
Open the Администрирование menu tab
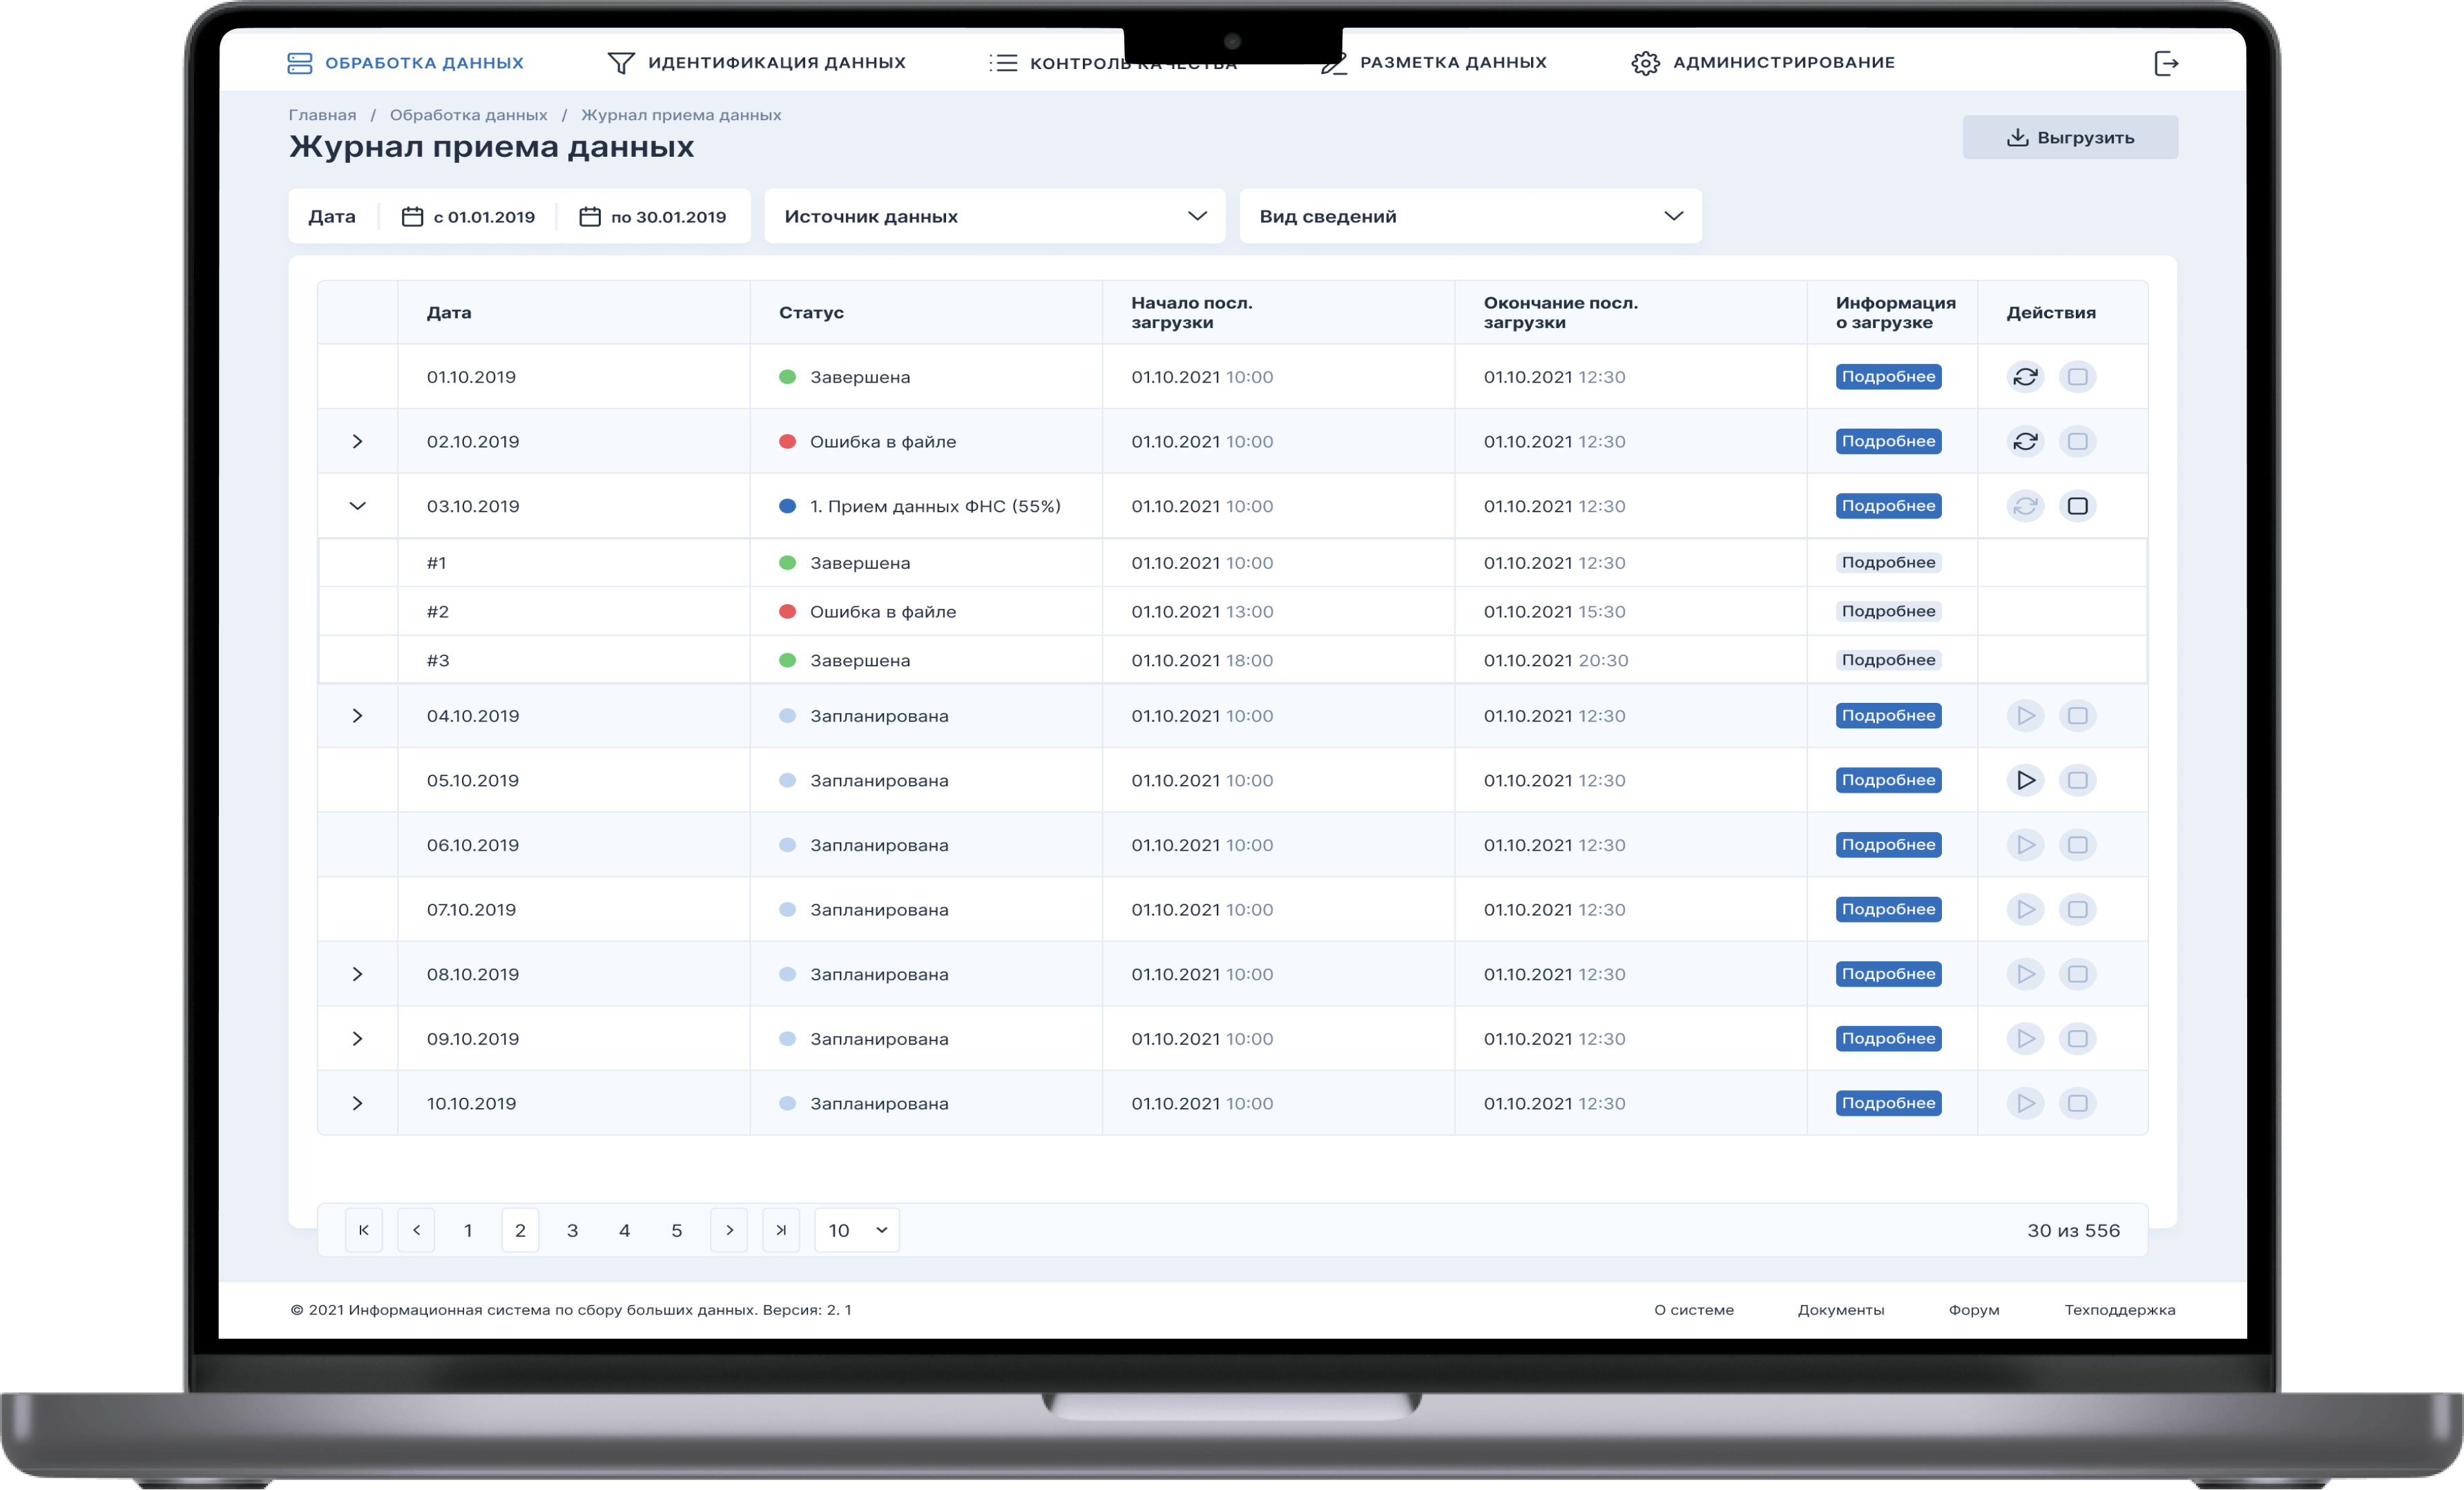[1763, 63]
